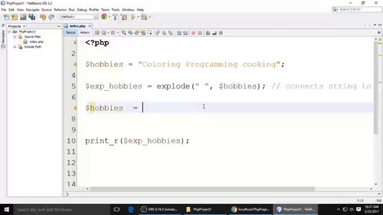Switch to the History editor view

pyautogui.click(x=85, y=33)
